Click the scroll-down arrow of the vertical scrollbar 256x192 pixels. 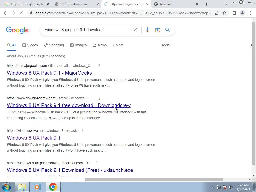click(254, 176)
